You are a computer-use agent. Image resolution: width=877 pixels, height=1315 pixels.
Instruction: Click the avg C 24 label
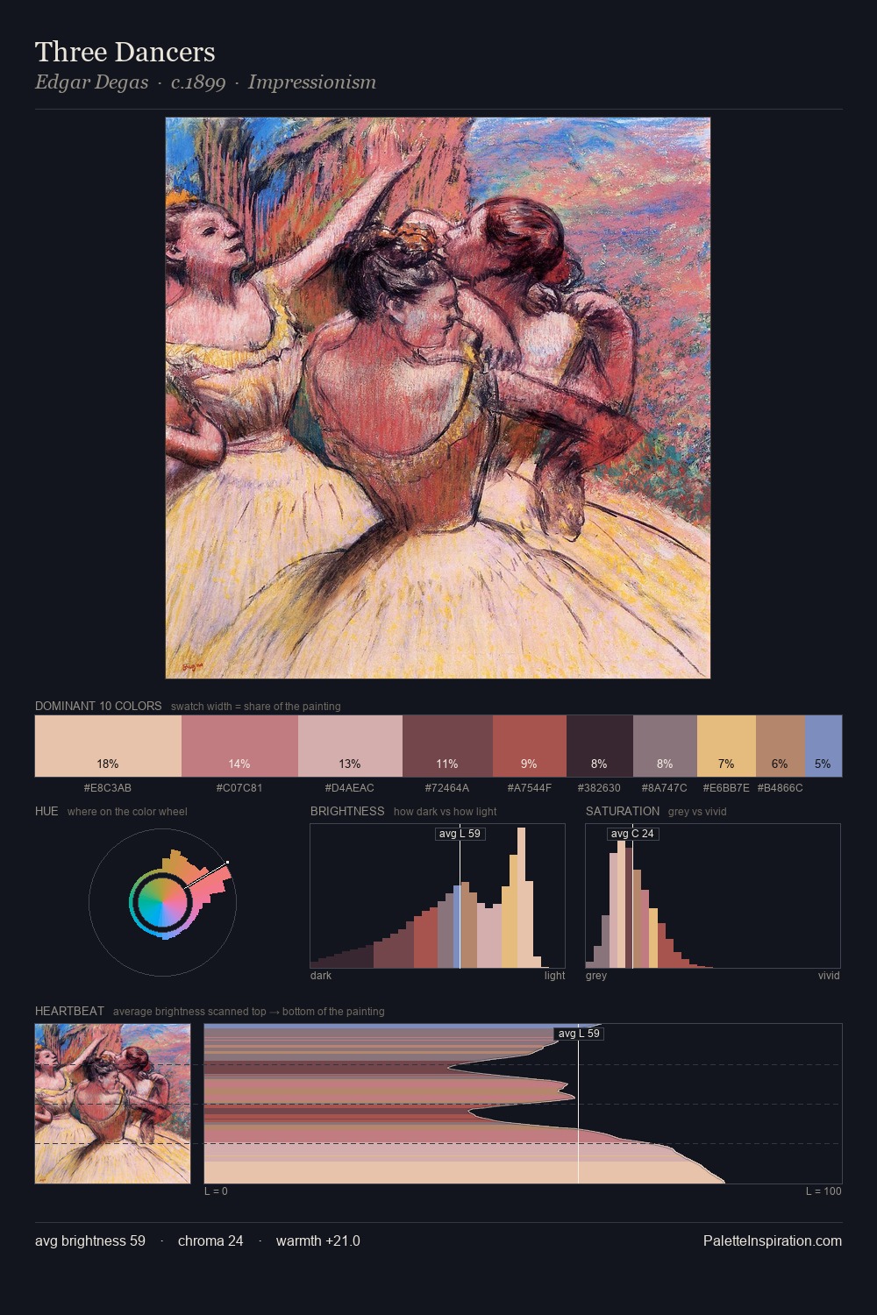pos(632,834)
